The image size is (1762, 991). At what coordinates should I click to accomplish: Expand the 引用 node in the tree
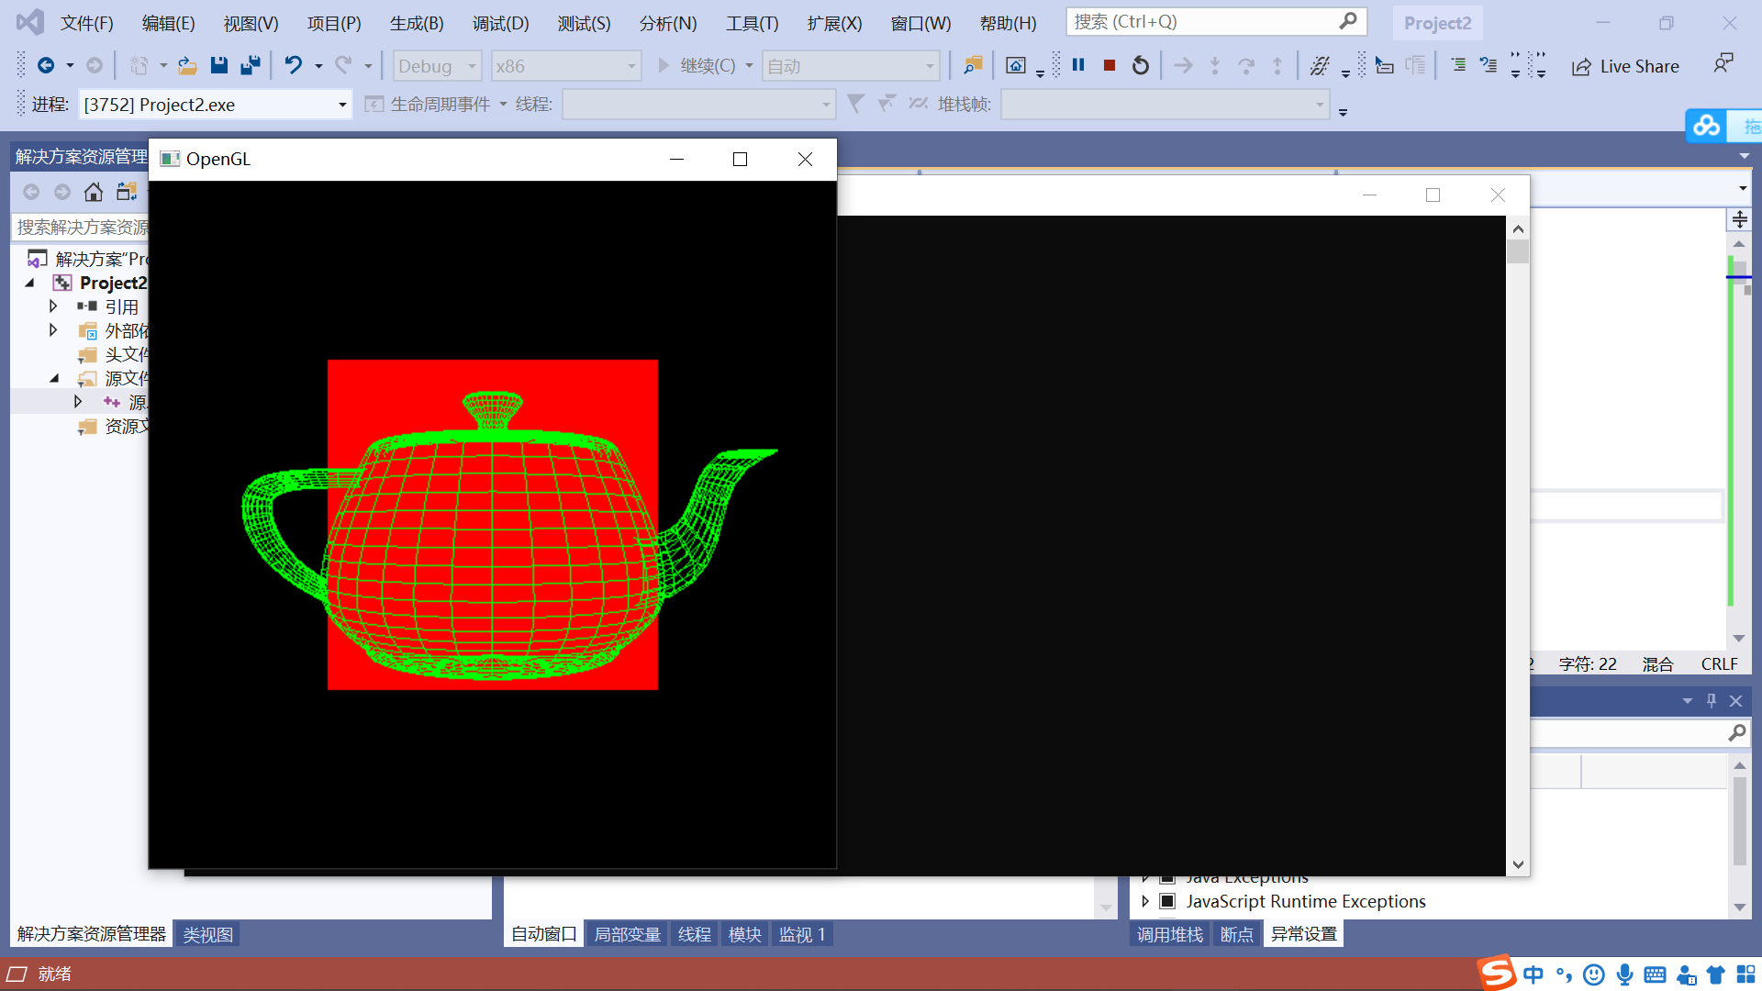[x=53, y=306]
